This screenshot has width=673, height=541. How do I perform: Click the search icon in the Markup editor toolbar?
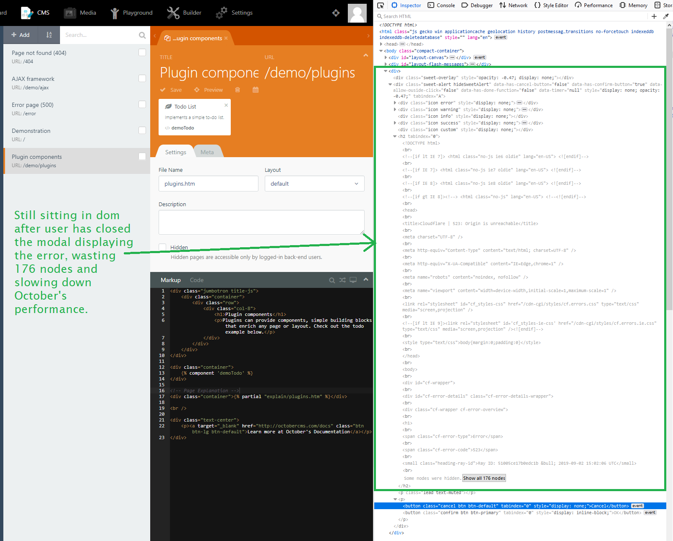pos(332,280)
